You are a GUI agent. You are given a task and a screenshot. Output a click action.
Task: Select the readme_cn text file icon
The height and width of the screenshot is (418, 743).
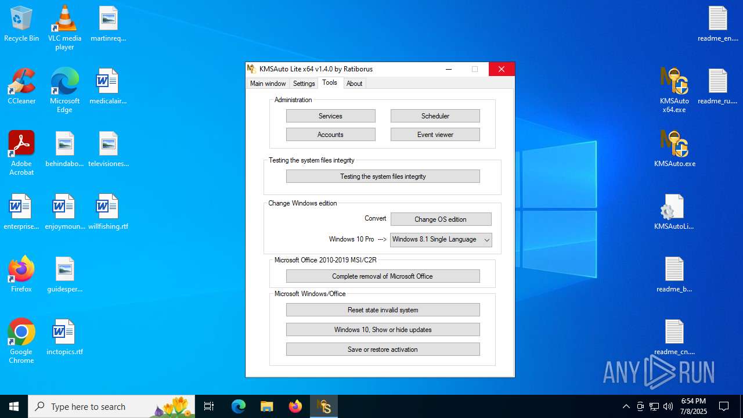(674, 338)
